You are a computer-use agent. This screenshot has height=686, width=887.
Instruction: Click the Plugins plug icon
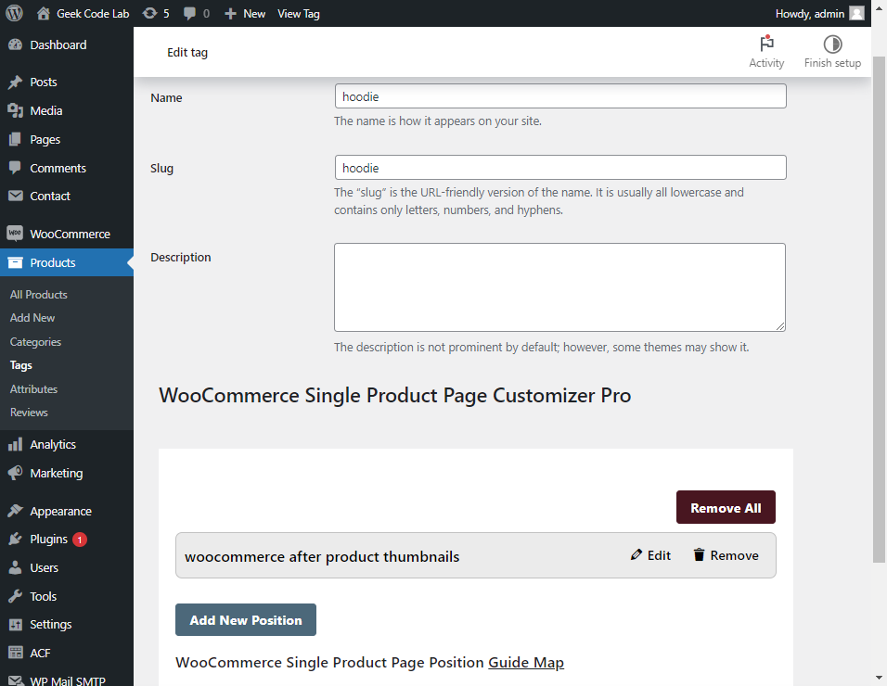[x=15, y=540]
